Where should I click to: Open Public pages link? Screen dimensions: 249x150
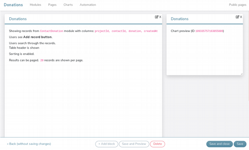(x=238, y=5)
